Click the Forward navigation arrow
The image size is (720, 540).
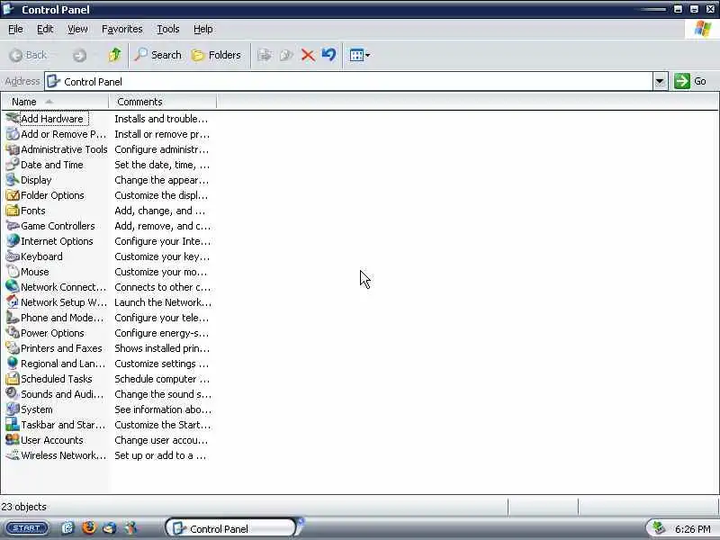pos(79,56)
